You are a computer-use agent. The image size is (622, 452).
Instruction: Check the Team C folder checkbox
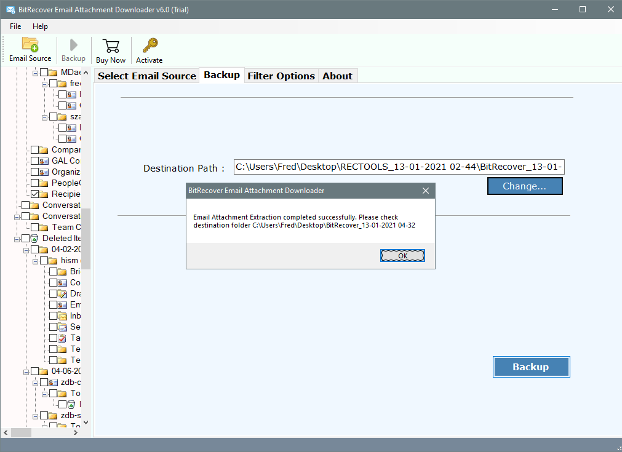click(x=34, y=228)
